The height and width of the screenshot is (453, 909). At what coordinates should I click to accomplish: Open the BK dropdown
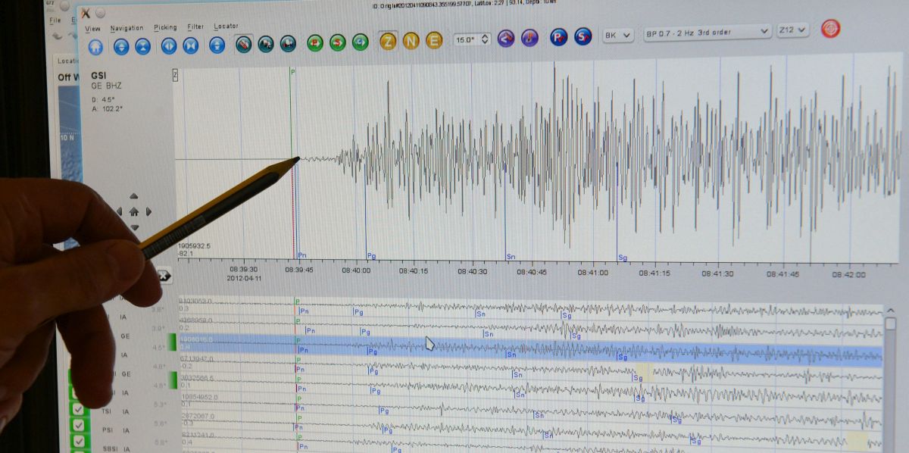pyautogui.click(x=617, y=35)
